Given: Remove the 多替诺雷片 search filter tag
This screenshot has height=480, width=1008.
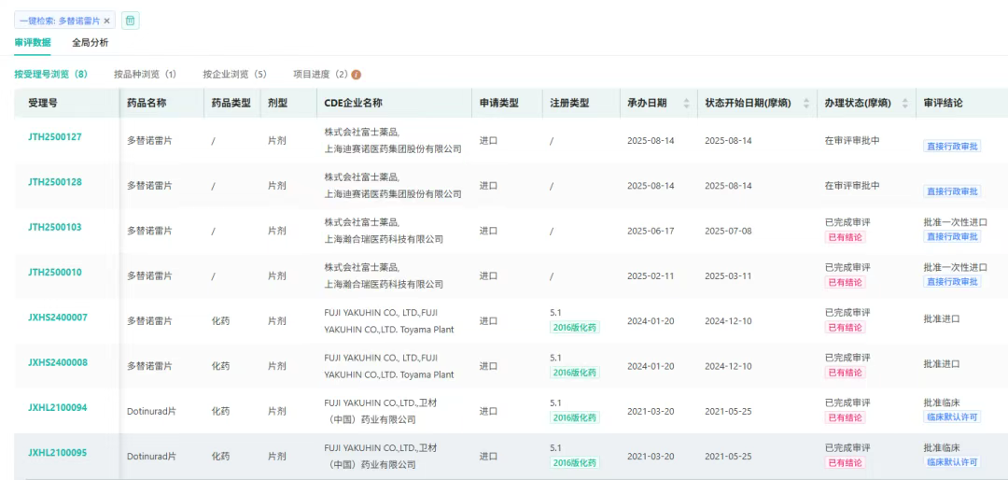Looking at the screenshot, I should 106,21.
